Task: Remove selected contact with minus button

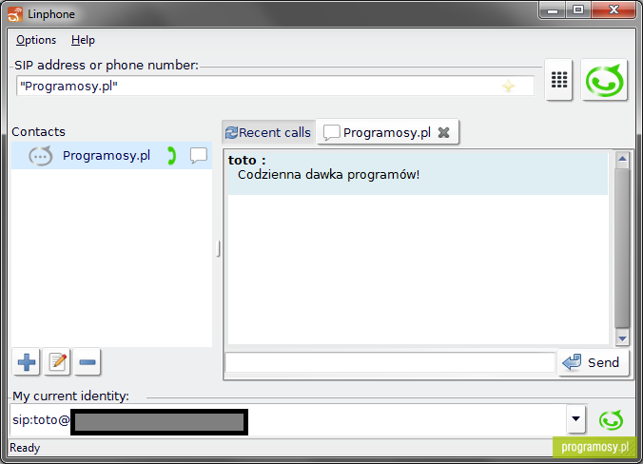Action: 88,362
